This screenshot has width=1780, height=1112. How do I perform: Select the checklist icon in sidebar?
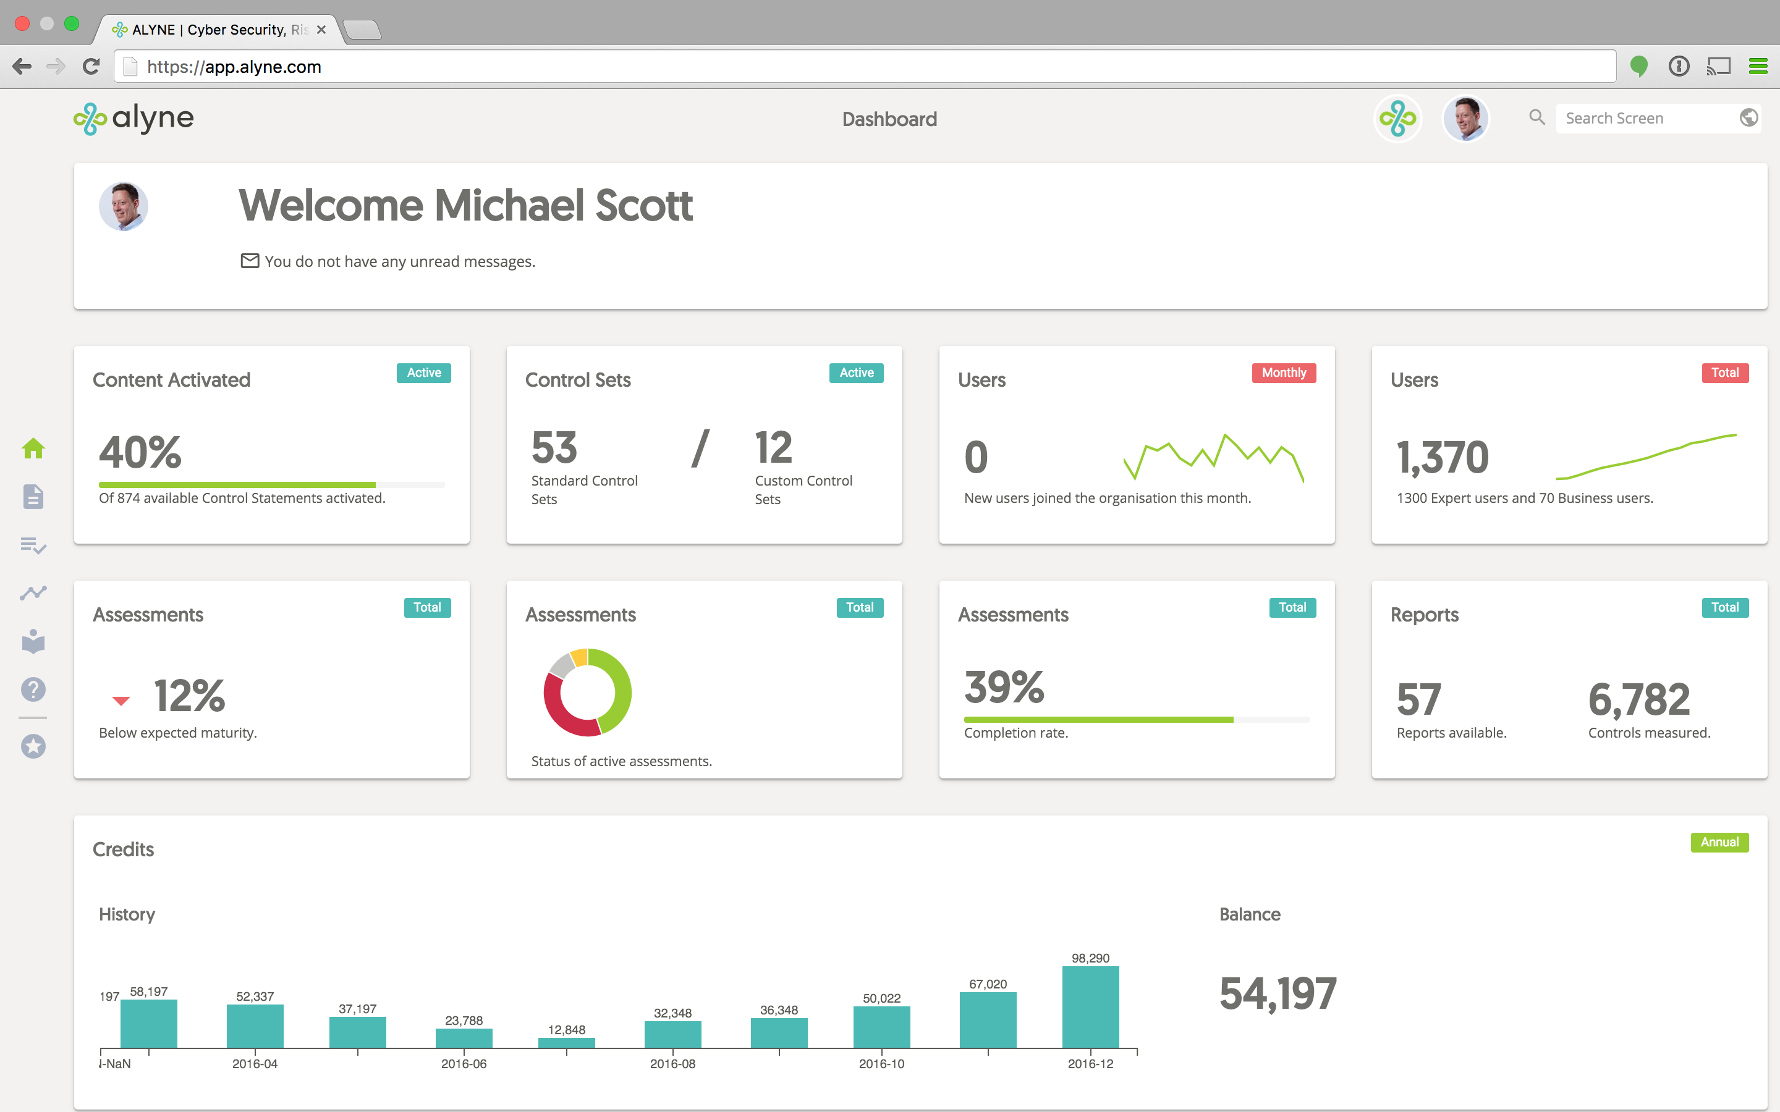point(33,545)
